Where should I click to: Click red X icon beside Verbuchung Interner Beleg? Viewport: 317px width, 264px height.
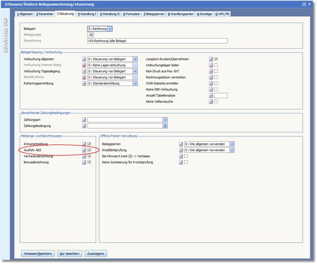[84, 65]
